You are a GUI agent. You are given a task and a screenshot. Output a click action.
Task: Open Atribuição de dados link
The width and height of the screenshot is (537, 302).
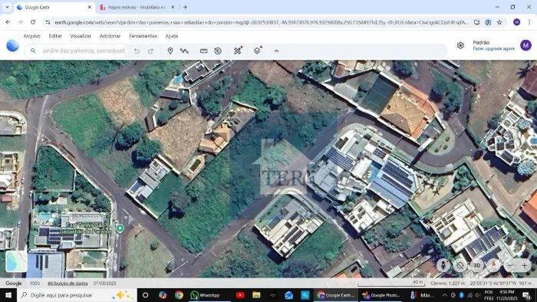pyautogui.click(x=68, y=283)
